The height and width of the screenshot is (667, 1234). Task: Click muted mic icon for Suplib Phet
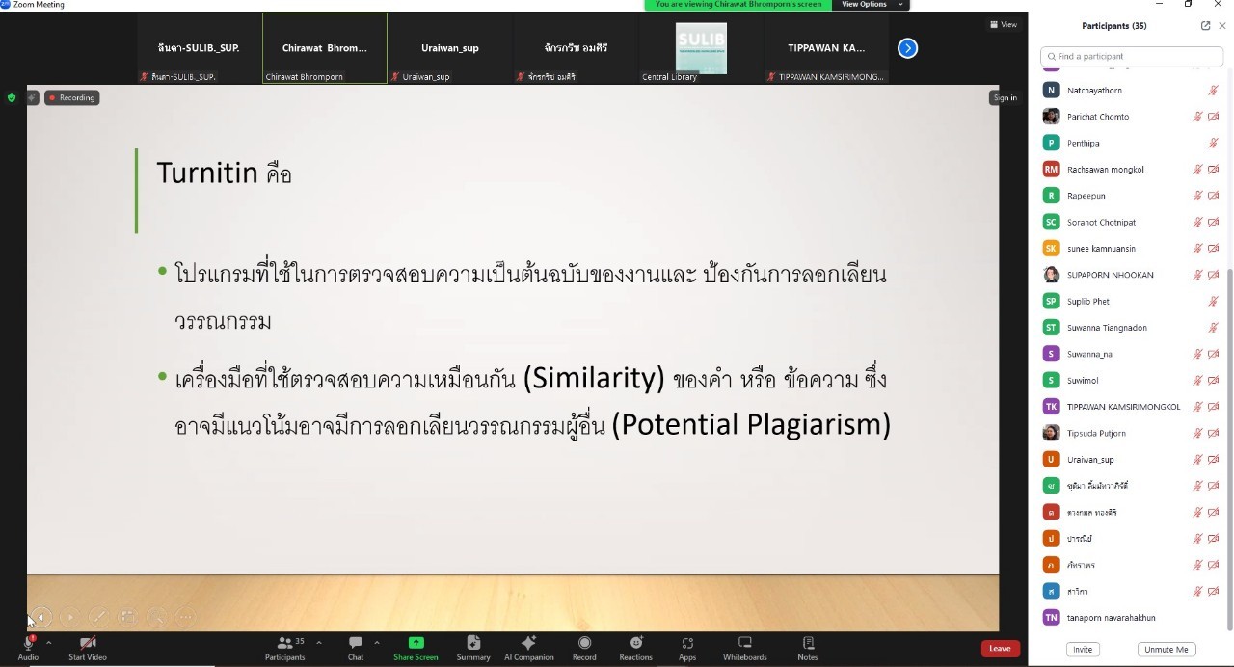coord(1214,301)
